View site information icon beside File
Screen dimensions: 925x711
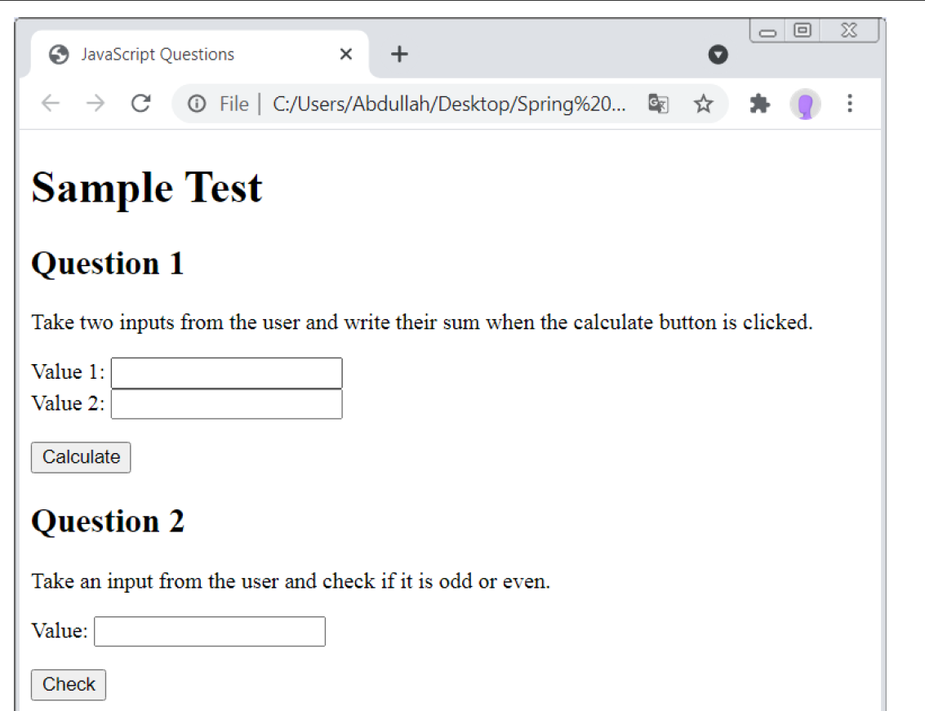click(x=197, y=104)
